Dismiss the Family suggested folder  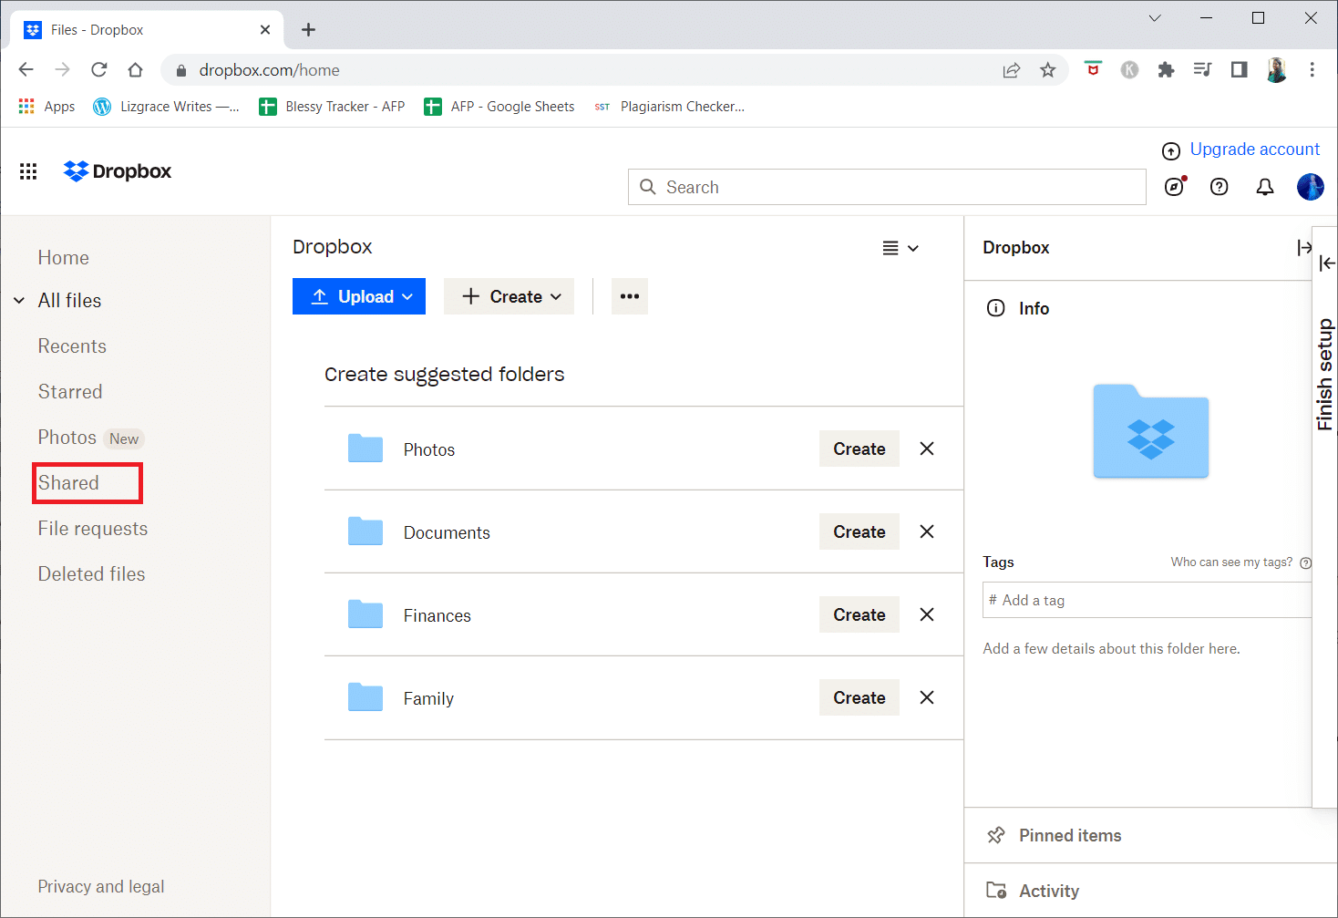(x=927, y=697)
